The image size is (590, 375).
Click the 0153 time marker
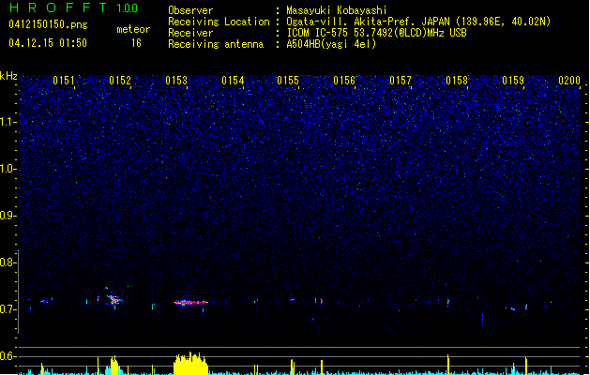176,81
